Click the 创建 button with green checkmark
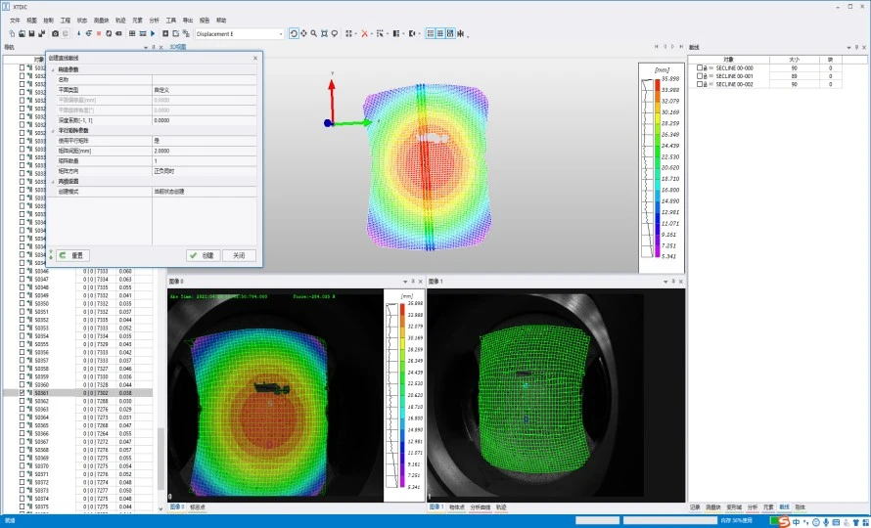Viewport: 871px width, 528px height. (203, 255)
